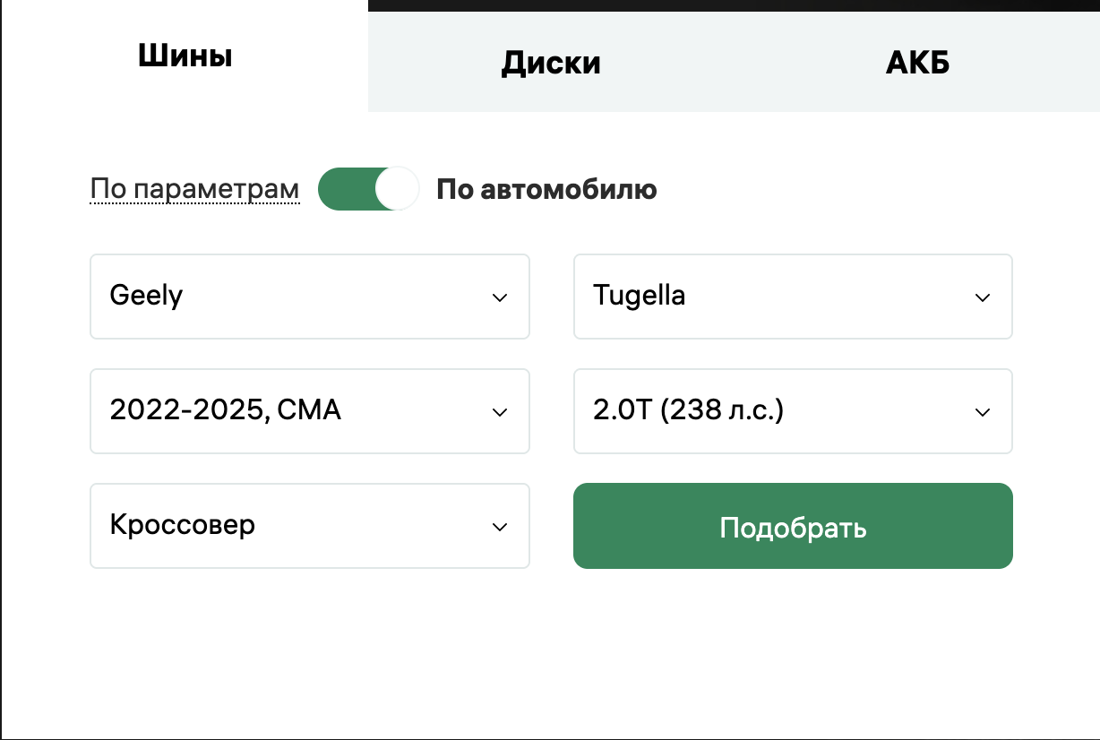Open the Кроссовер body type dropdown
This screenshot has height=740, width=1100.
click(309, 526)
